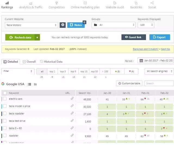
Task: Click list view icon beside Google USA
Action: pyautogui.click(x=29, y=84)
